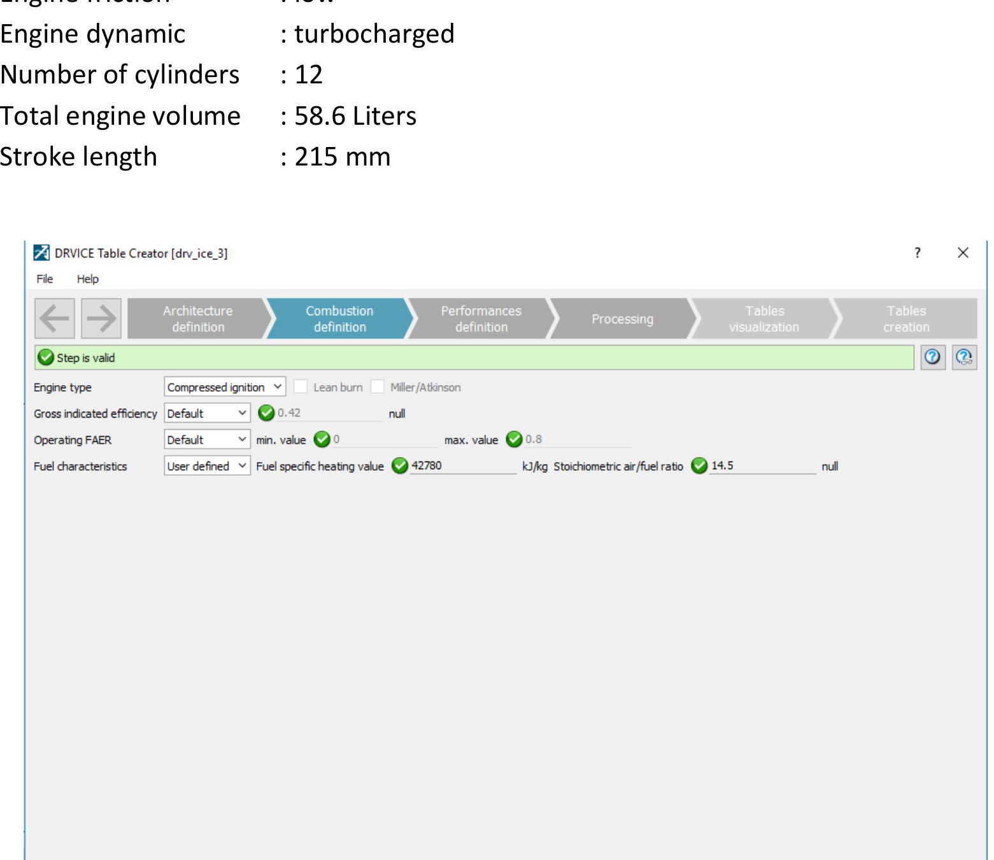Click the checkmark icon beside Fuel specific heating value
994x860 pixels.
pyautogui.click(x=400, y=465)
